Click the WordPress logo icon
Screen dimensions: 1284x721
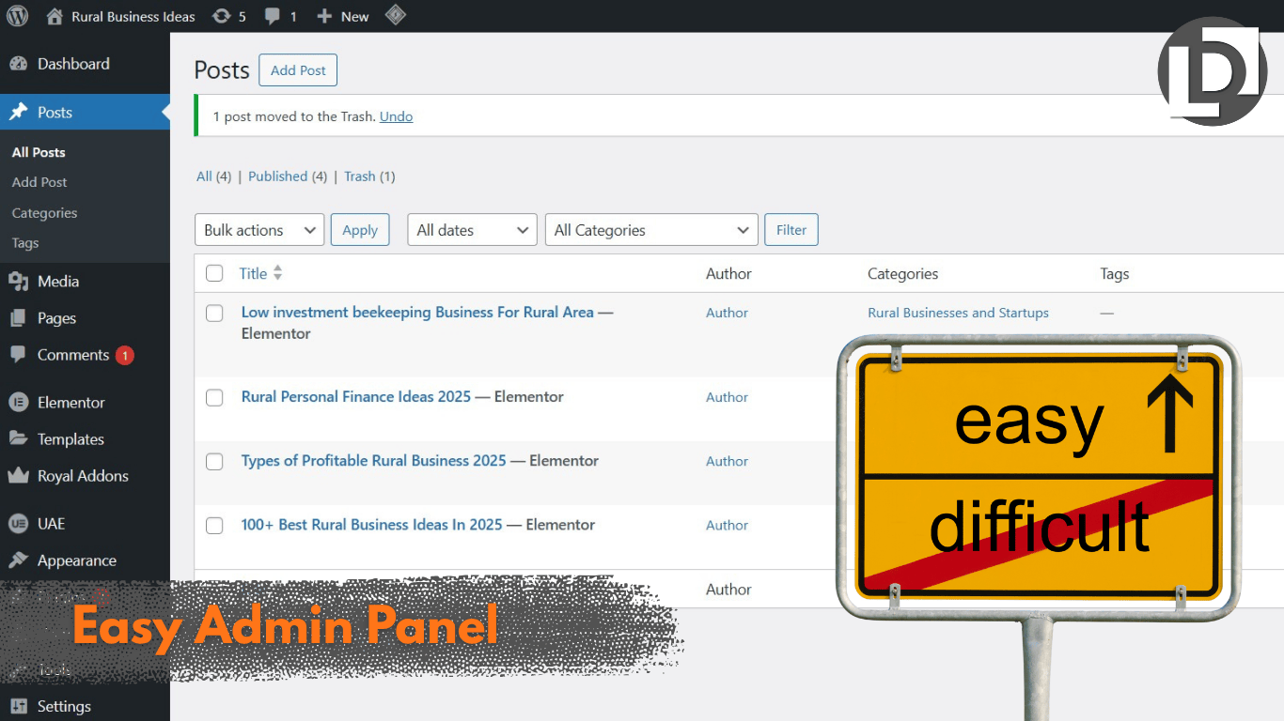[17, 16]
